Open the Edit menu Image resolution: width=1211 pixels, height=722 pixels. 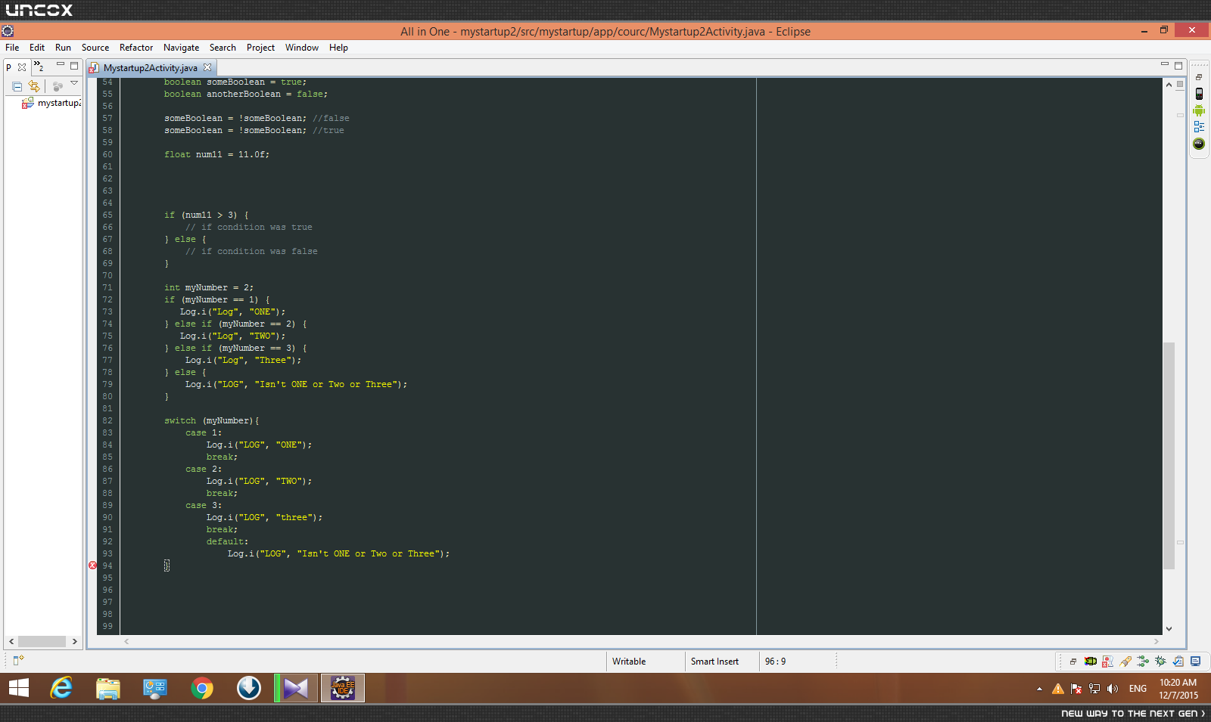37,48
